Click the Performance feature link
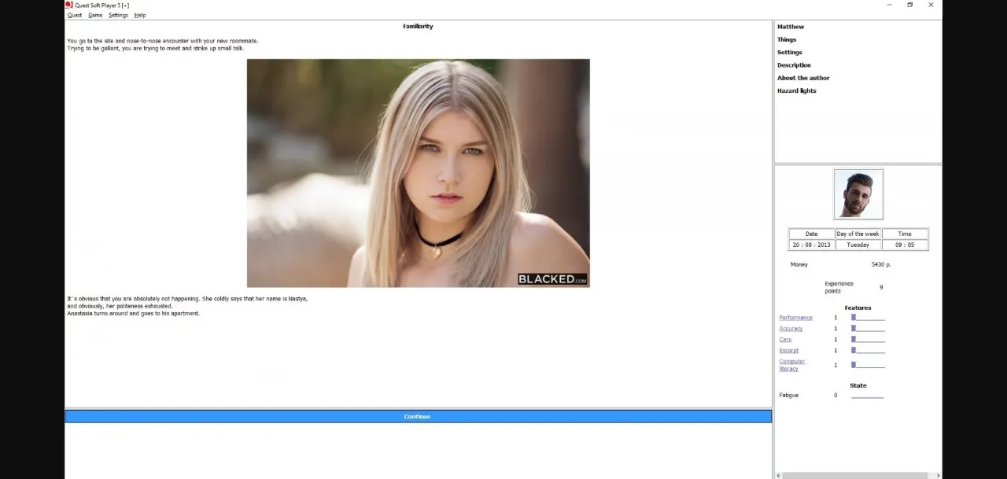1007x479 pixels. [x=795, y=318]
